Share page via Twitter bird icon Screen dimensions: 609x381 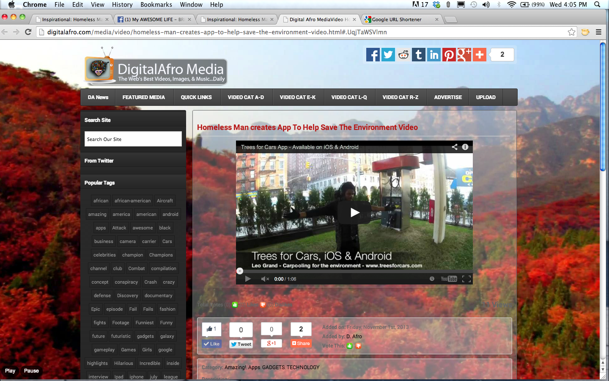click(x=388, y=55)
